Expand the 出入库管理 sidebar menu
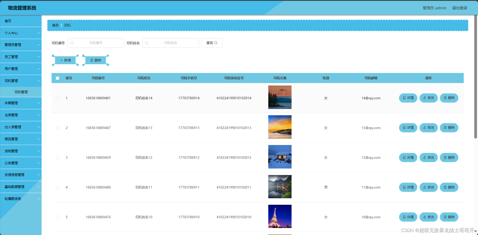This screenshot has height=235, width=478. pyautogui.click(x=21, y=127)
